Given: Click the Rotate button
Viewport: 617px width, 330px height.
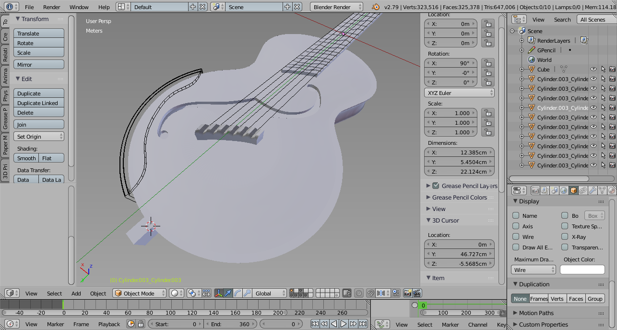Looking at the screenshot, I should coord(39,43).
